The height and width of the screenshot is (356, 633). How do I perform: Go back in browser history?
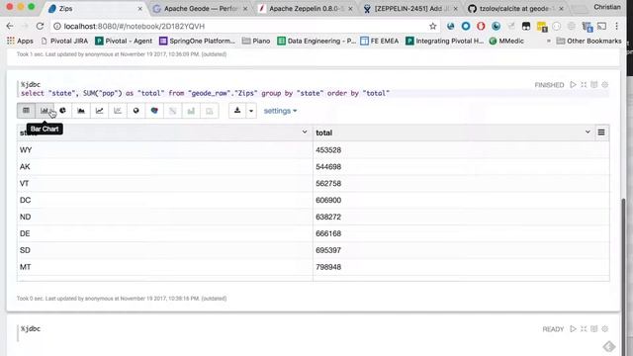click(x=10, y=26)
